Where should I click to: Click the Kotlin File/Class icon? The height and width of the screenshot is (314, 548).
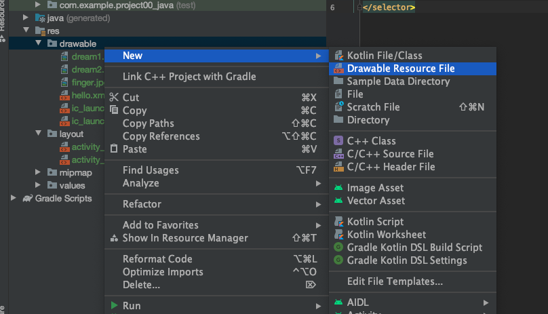(338, 56)
